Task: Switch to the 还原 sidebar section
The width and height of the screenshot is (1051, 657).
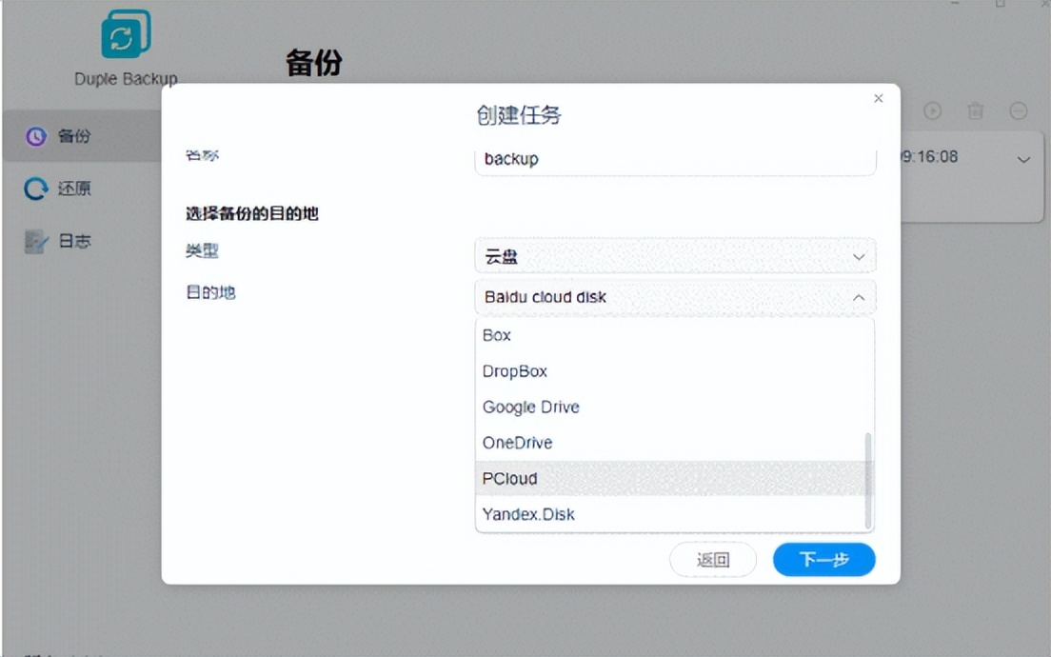Action: pyautogui.click(x=76, y=189)
